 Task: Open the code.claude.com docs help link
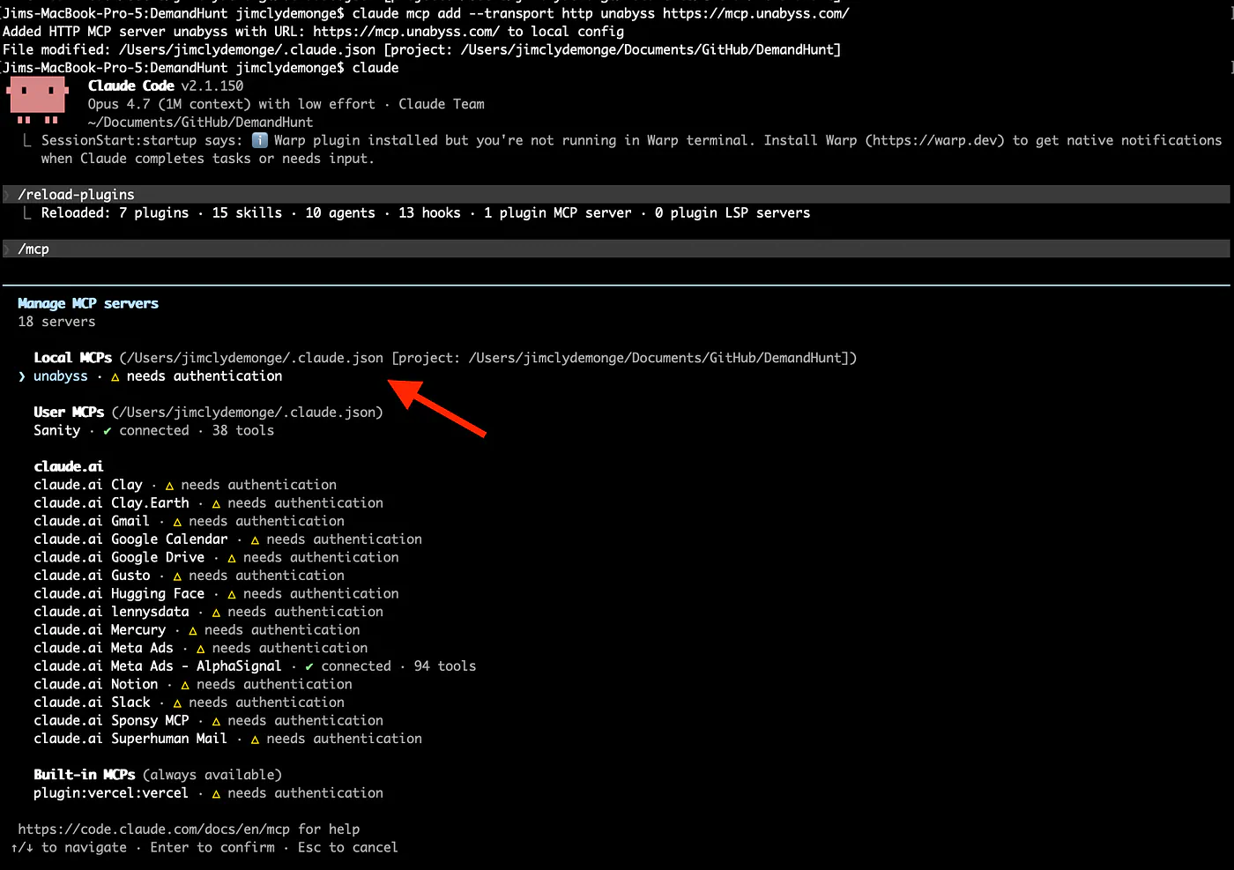[153, 829]
